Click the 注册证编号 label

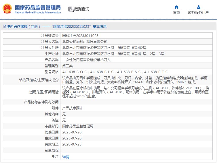click(50, 36)
